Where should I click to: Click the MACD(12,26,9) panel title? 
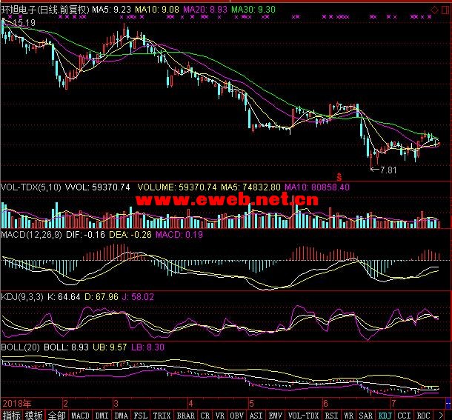[31, 235]
